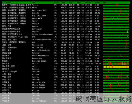
Task: Click the last value 94.03
Action: [x=63, y=80]
